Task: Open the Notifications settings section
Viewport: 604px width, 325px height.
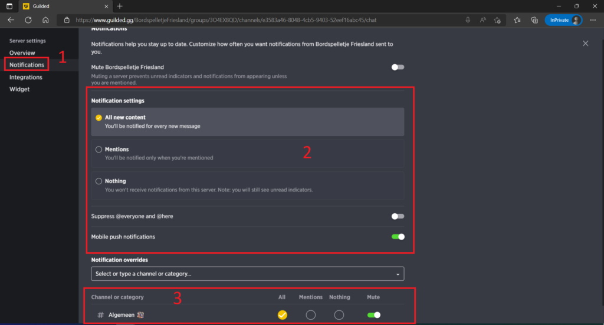Action: pos(27,65)
